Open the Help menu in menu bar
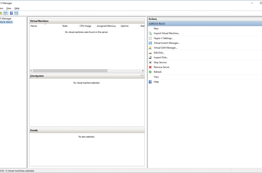262x173 pixels. pyautogui.click(x=17, y=8)
